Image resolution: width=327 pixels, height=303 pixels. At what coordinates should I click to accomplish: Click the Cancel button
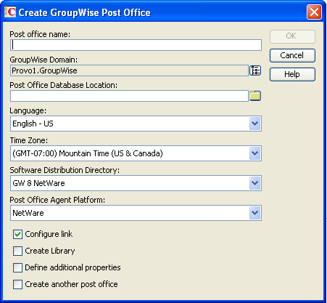292,55
